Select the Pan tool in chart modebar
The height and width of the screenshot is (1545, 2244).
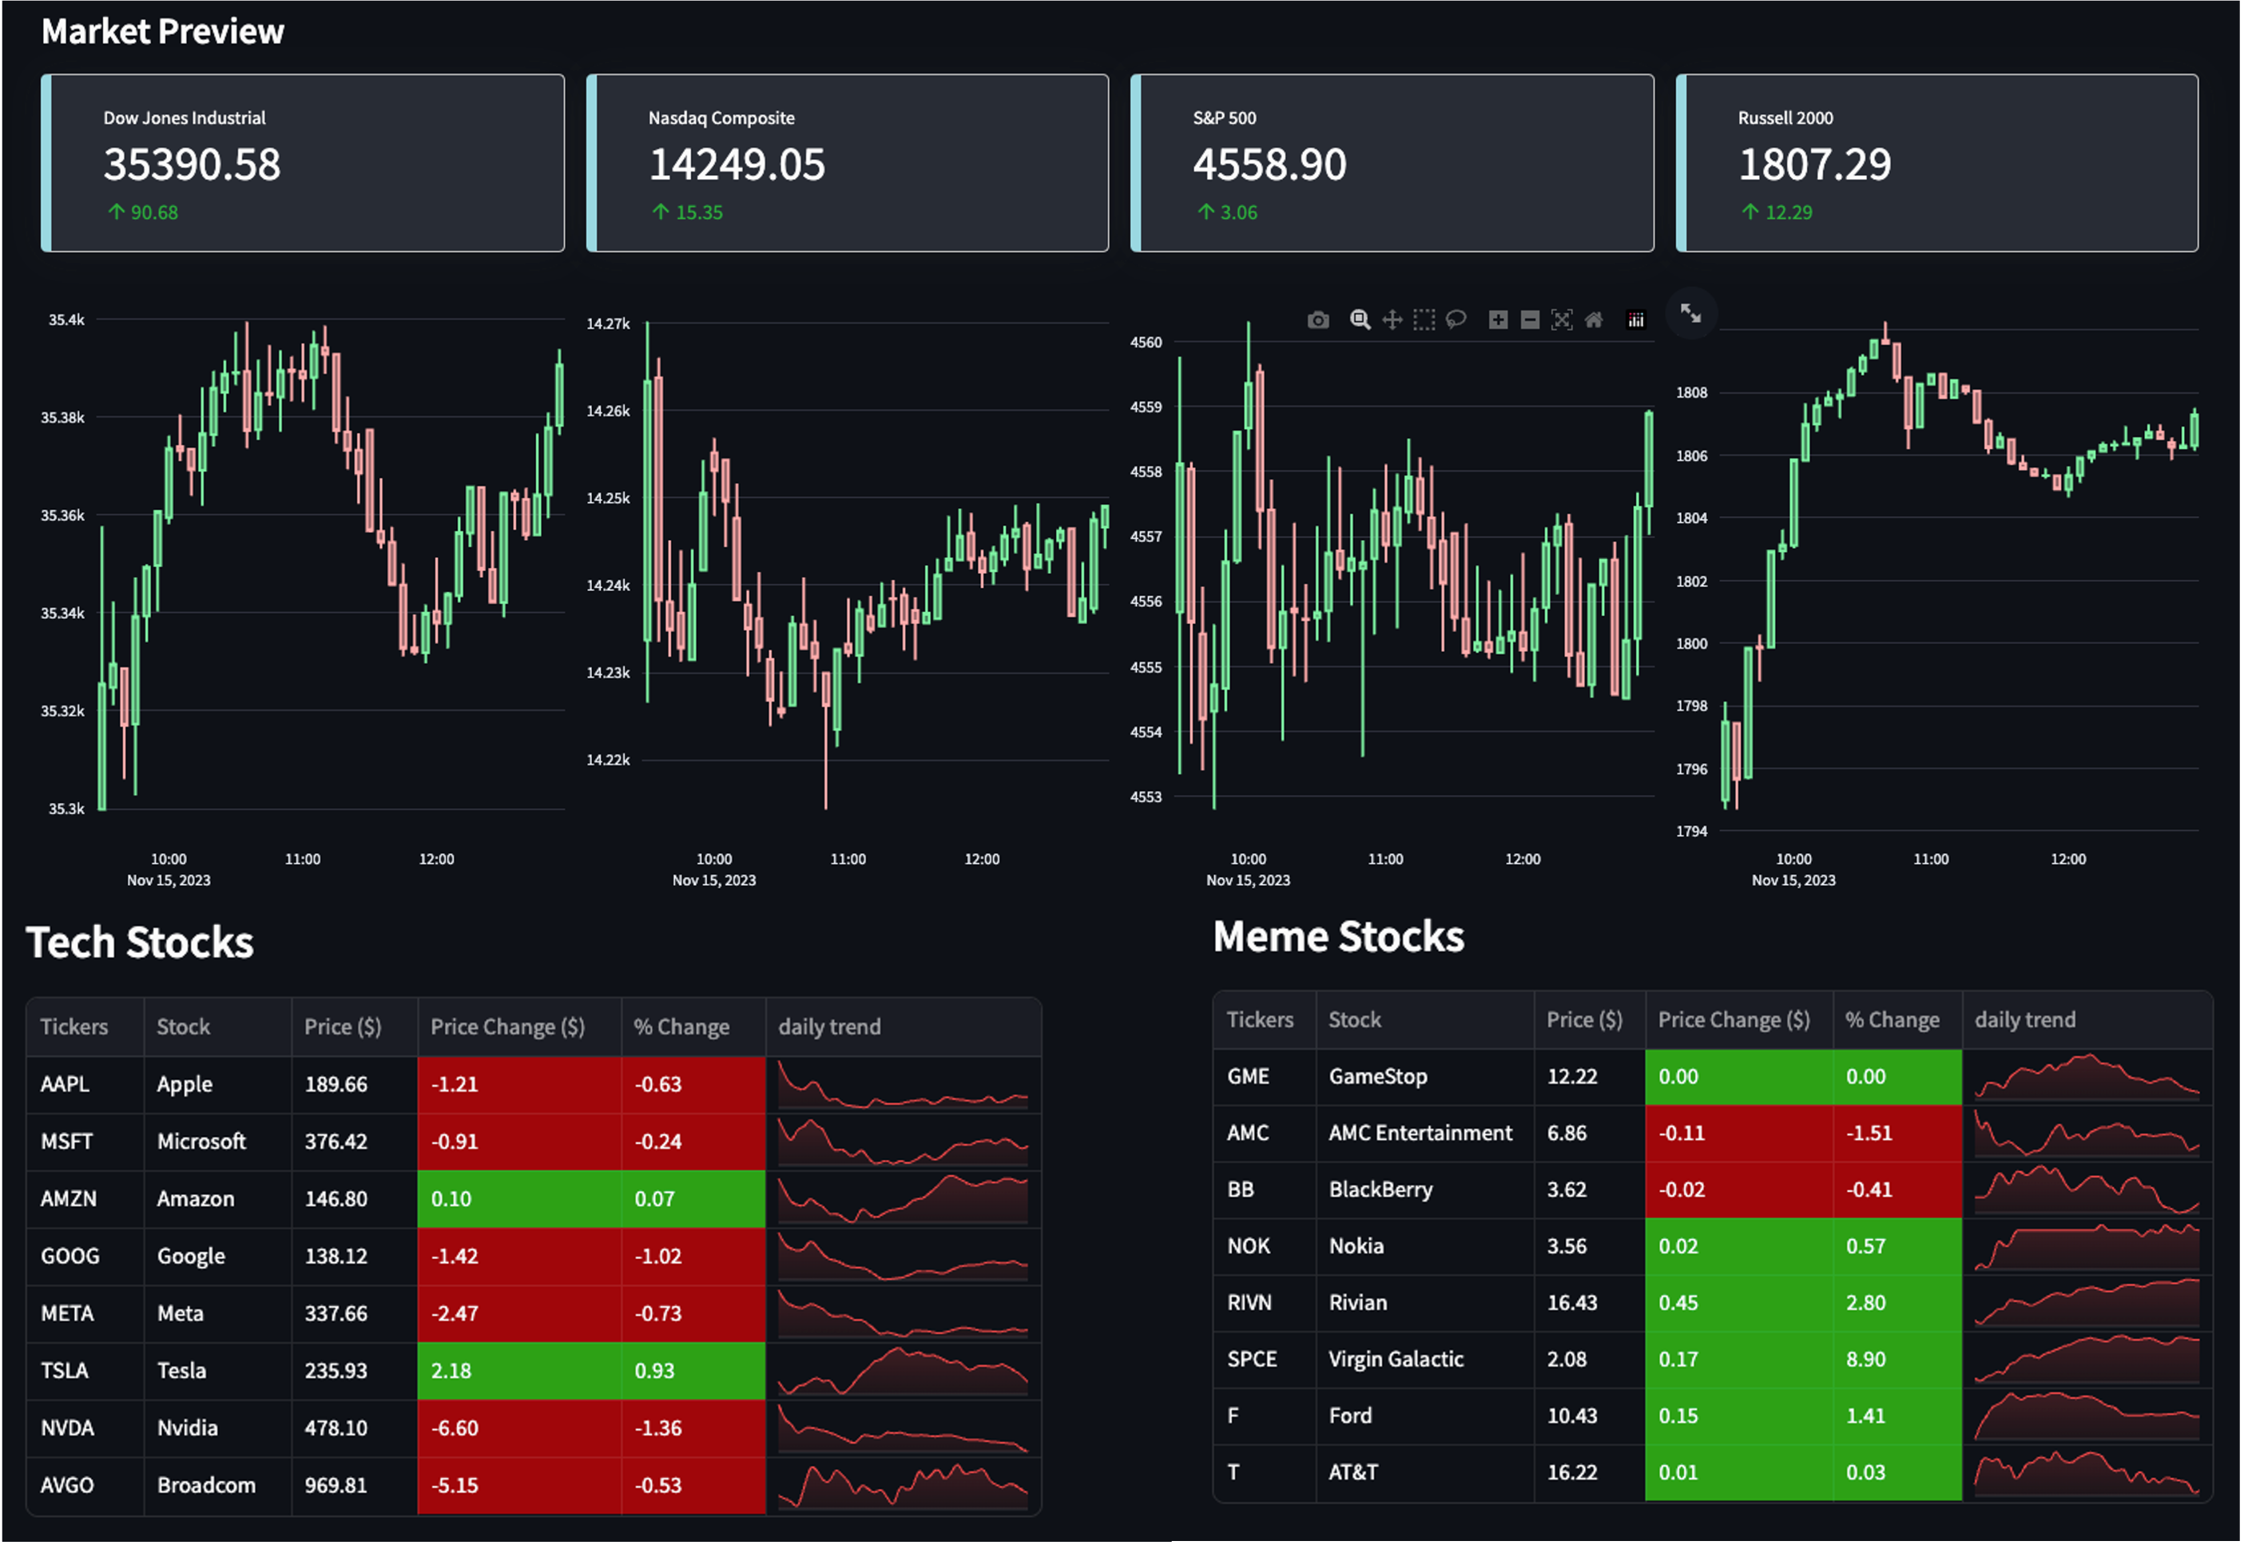coord(1392,320)
